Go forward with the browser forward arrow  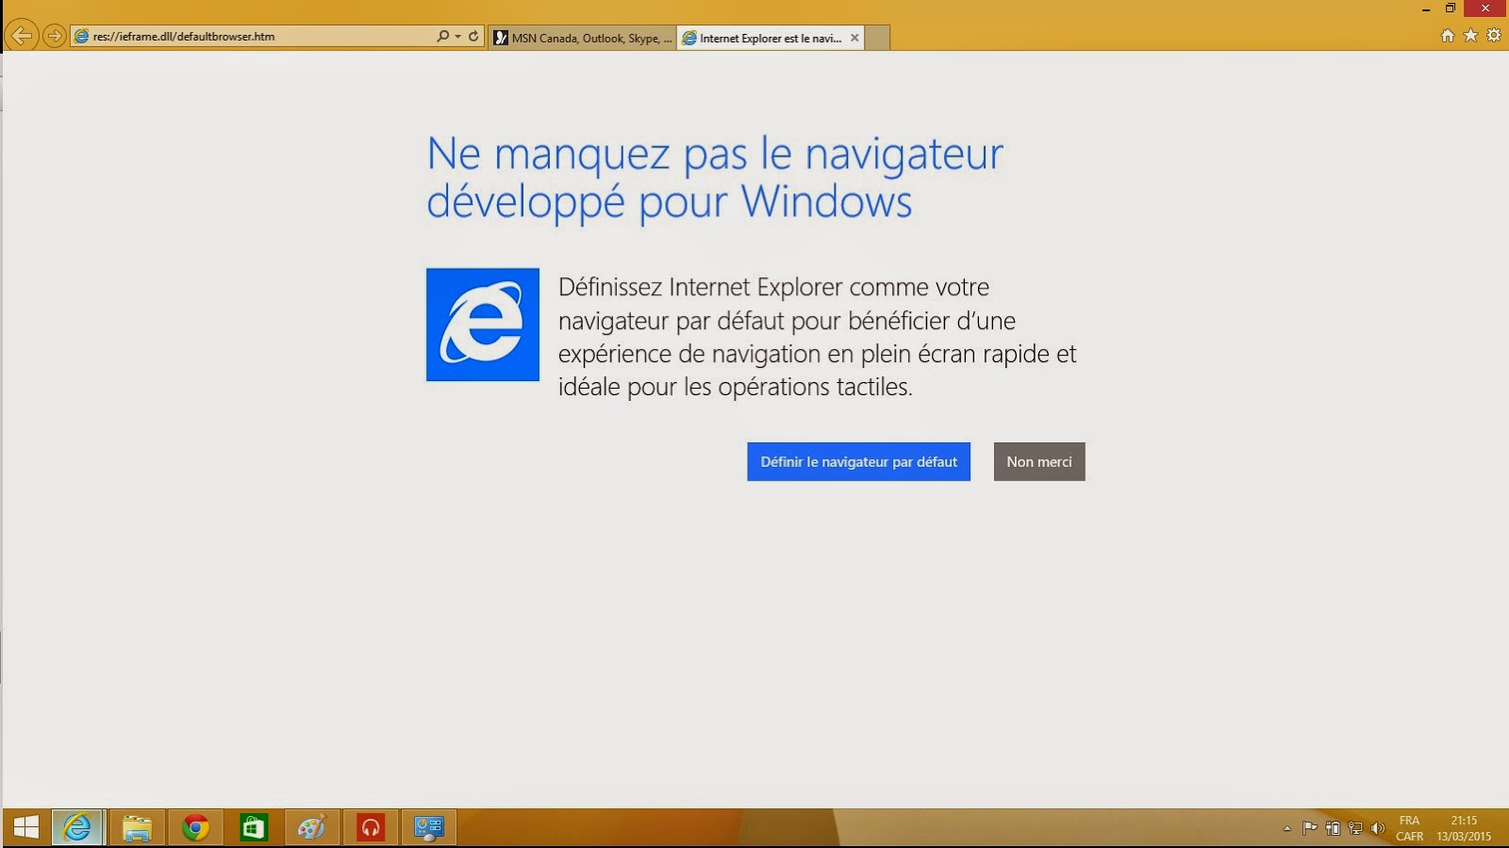pyautogui.click(x=55, y=36)
